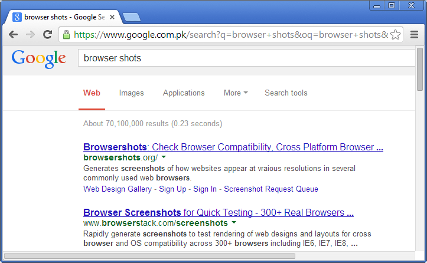Minimize the Chrome window

pyautogui.click(x=377, y=6)
